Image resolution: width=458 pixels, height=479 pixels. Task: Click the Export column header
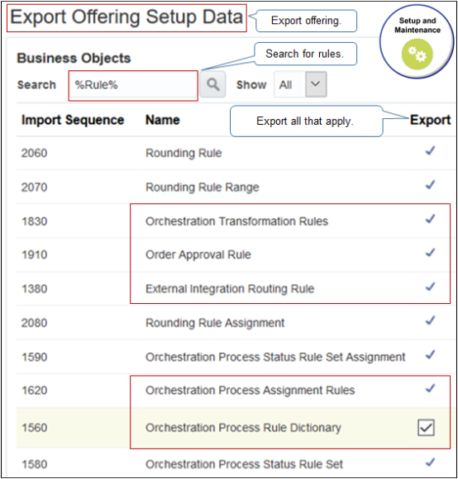pyautogui.click(x=430, y=120)
